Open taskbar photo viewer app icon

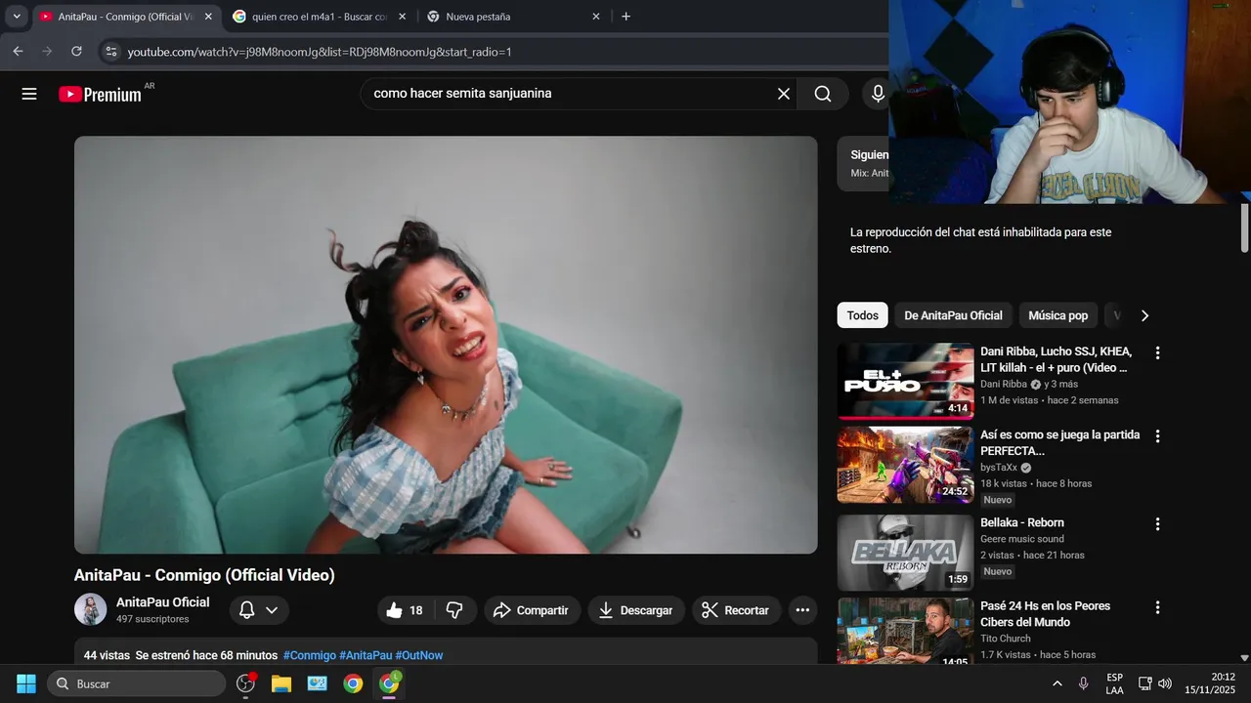(x=317, y=683)
